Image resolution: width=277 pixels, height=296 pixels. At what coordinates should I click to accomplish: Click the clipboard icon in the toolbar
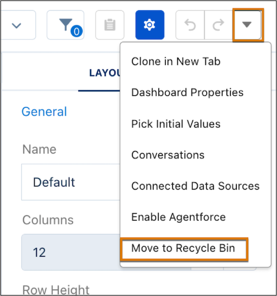[110, 25]
